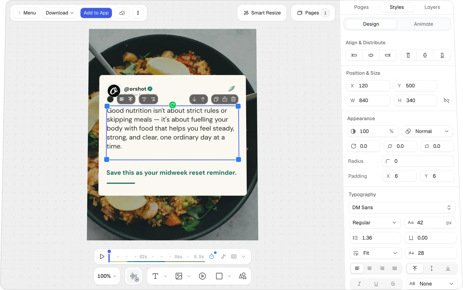Image resolution: width=463 pixels, height=290 pixels.
Task: Click the black color dot on floating toolbar
Action: click(x=110, y=99)
